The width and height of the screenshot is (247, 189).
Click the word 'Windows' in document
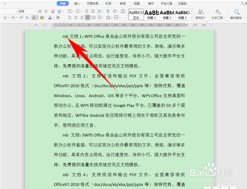(x=62, y=96)
